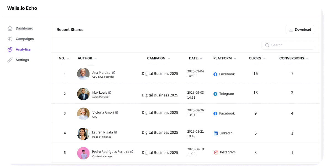Click the Victoria Amori author name
This screenshot has width=327, height=168.
point(103,112)
